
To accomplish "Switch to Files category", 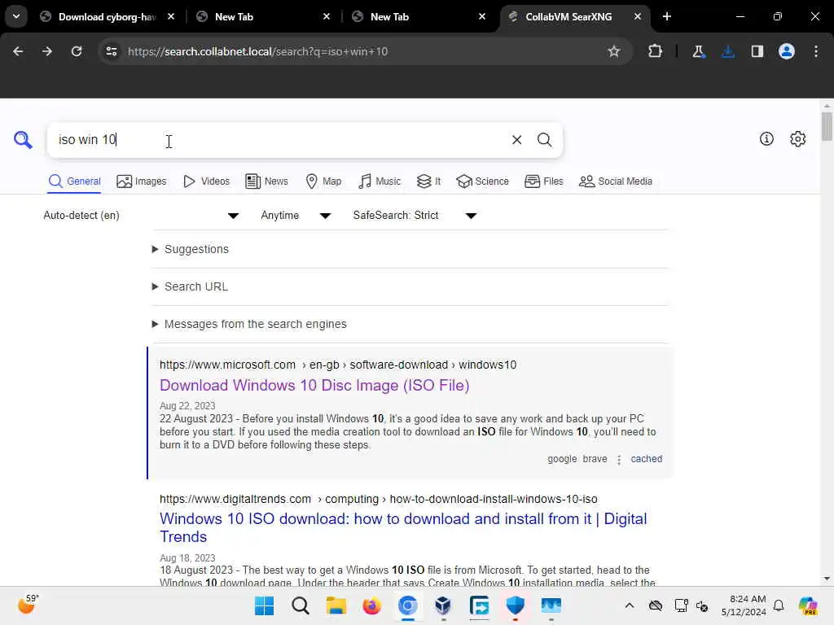I will click(543, 181).
